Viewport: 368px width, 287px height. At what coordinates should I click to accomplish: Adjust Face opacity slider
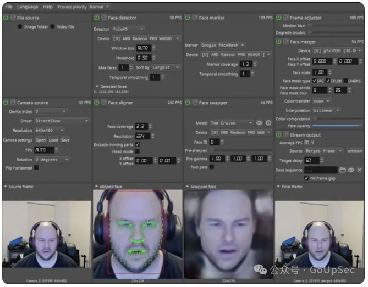(x=338, y=126)
